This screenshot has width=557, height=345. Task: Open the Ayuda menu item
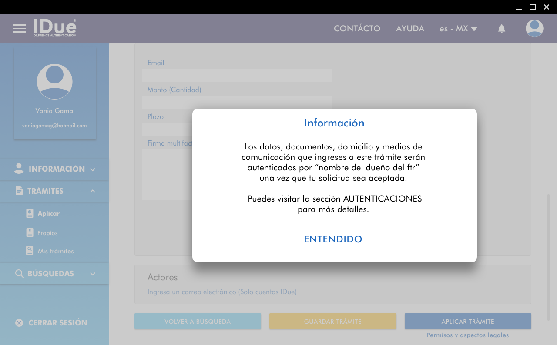point(410,29)
